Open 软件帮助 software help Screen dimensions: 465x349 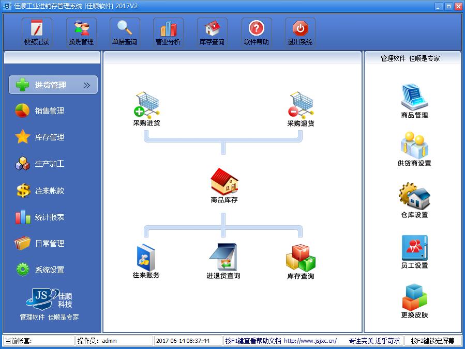tap(257, 32)
